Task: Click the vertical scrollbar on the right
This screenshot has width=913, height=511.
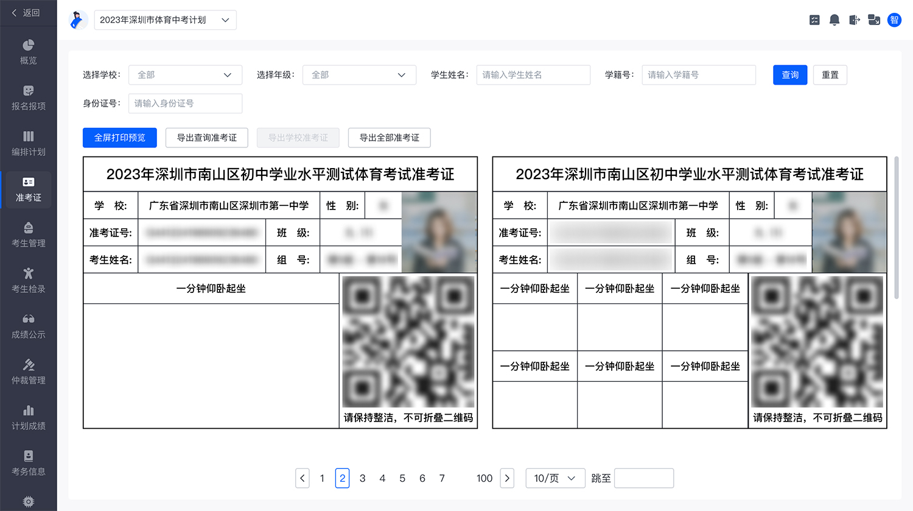Action: pyautogui.click(x=897, y=228)
